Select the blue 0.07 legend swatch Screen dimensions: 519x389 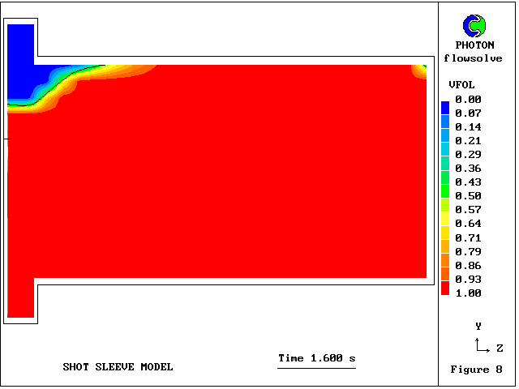pyautogui.click(x=445, y=120)
